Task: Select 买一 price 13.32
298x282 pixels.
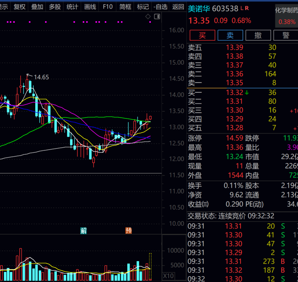Action: point(235,92)
